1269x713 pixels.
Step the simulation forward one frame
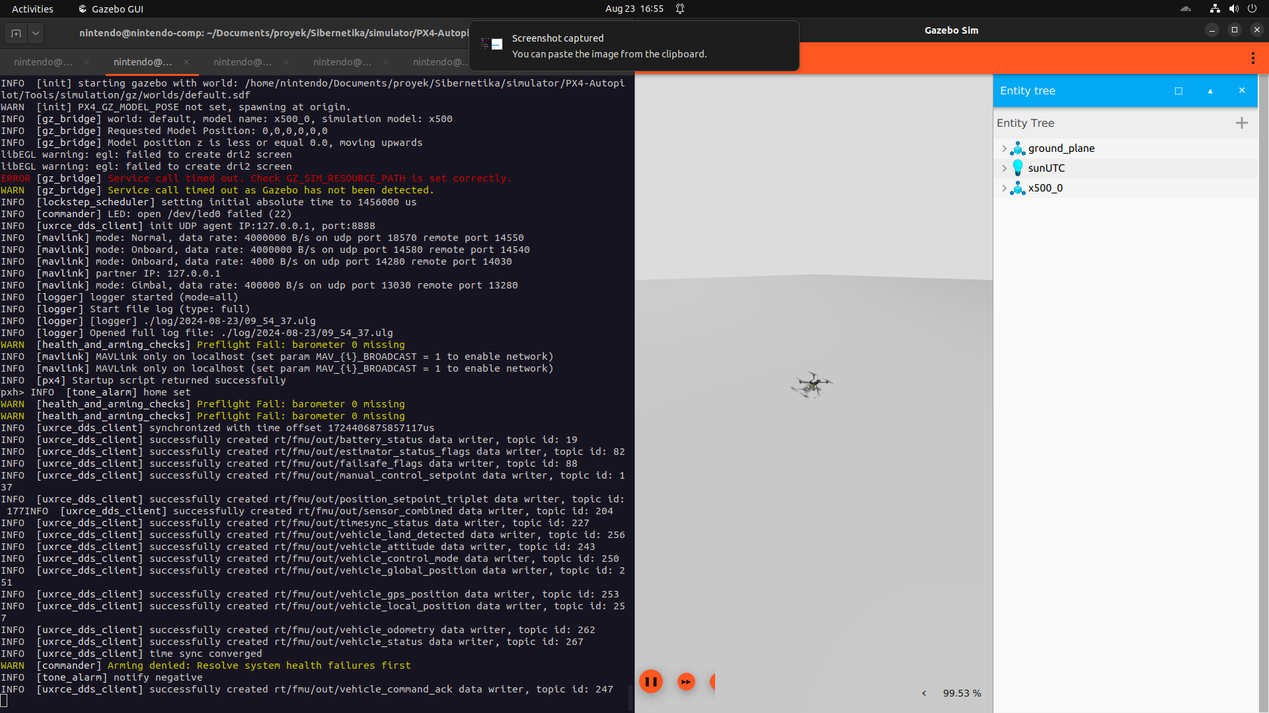[x=687, y=681]
